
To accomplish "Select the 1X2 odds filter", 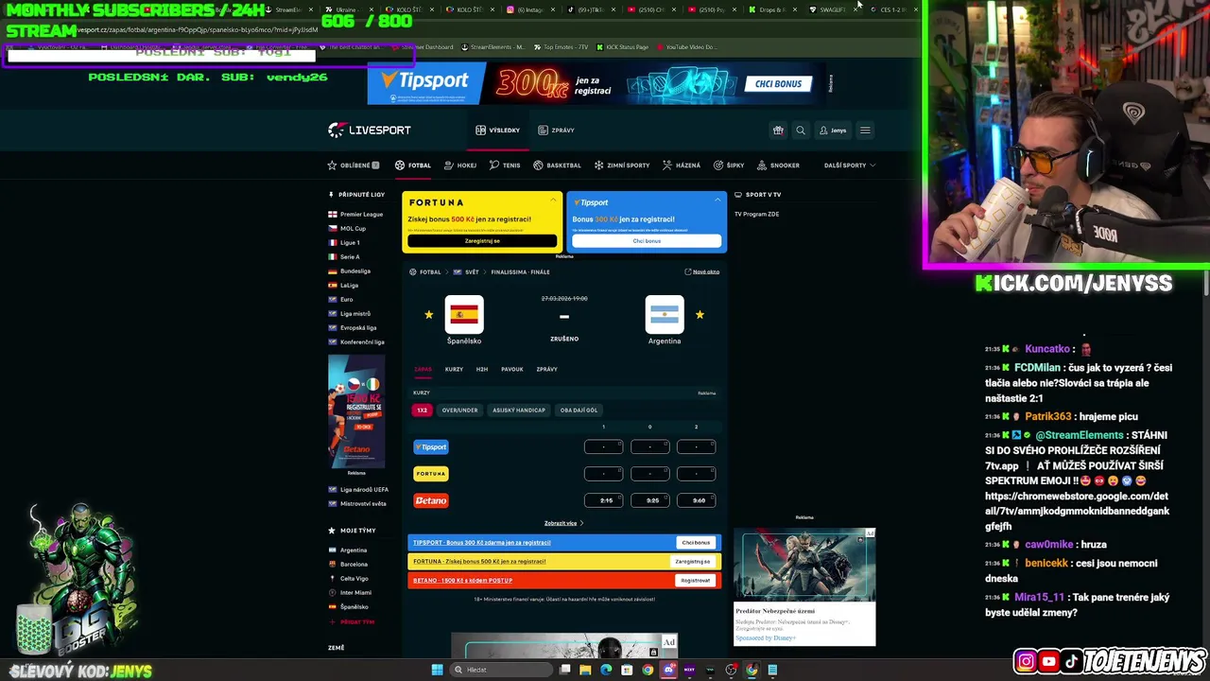I will pyautogui.click(x=422, y=410).
